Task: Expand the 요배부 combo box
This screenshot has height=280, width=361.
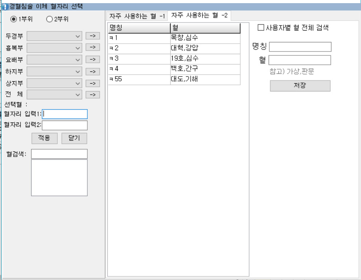Action: point(54,60)
